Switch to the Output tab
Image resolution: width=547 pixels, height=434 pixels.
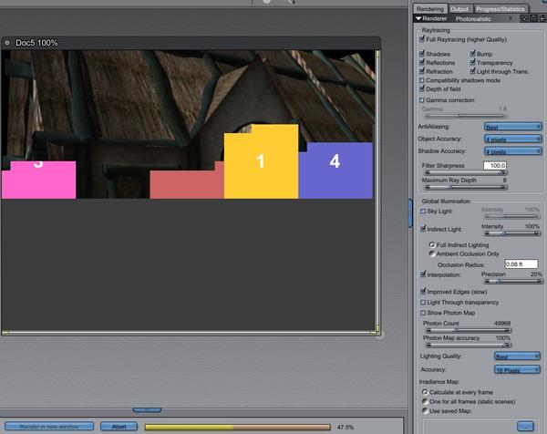459,9
